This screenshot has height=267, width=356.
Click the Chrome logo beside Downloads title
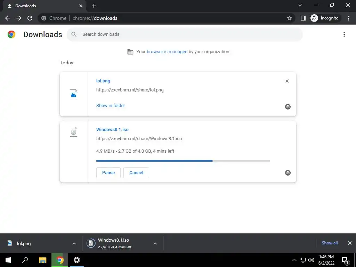(x=11, y=34)
